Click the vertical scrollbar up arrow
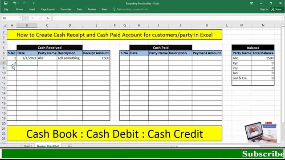The image size is (285, 160). (x=283, y=25)
